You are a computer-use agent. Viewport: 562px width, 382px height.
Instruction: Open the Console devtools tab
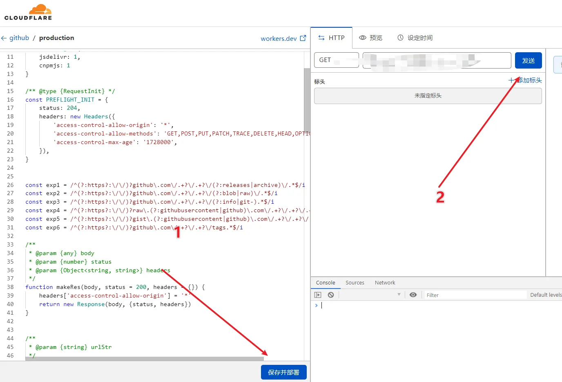click(x=326, y=282)
